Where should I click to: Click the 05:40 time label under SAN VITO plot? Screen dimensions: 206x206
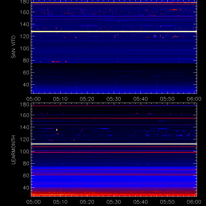pyautogui.click(x=141, y=99)
